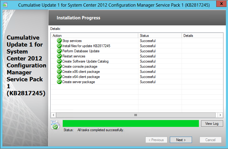Click the Successful status for Restart services
The width and height of the screenshot is (228, 149).
(147, 56)
